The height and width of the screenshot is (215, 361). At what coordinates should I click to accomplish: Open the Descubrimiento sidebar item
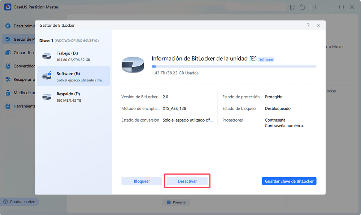18,26
